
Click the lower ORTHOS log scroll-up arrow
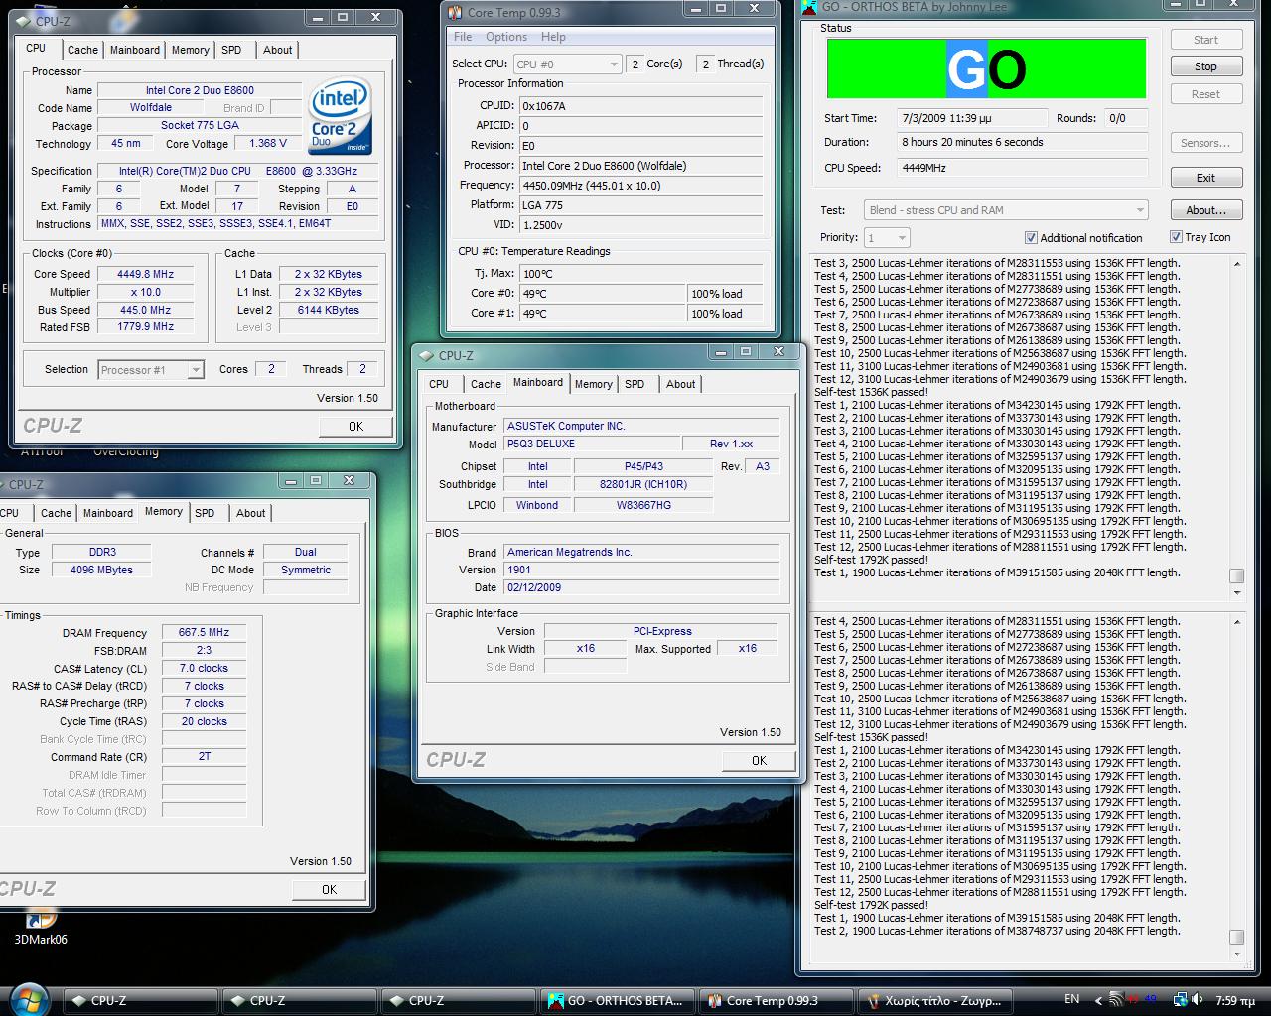1236,622
